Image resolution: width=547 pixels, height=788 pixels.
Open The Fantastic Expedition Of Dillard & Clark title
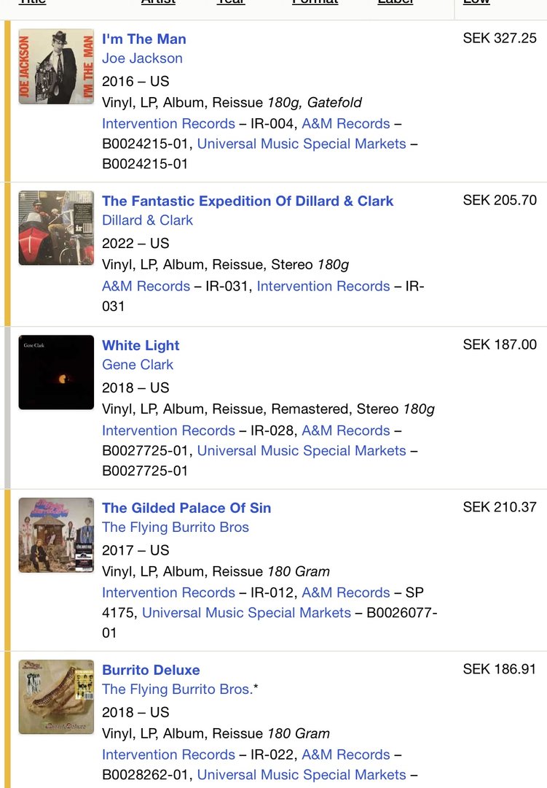(248, 201)
